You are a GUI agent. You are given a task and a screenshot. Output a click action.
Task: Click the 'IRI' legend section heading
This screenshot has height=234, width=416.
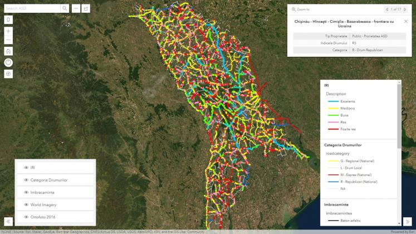(326, 85)
